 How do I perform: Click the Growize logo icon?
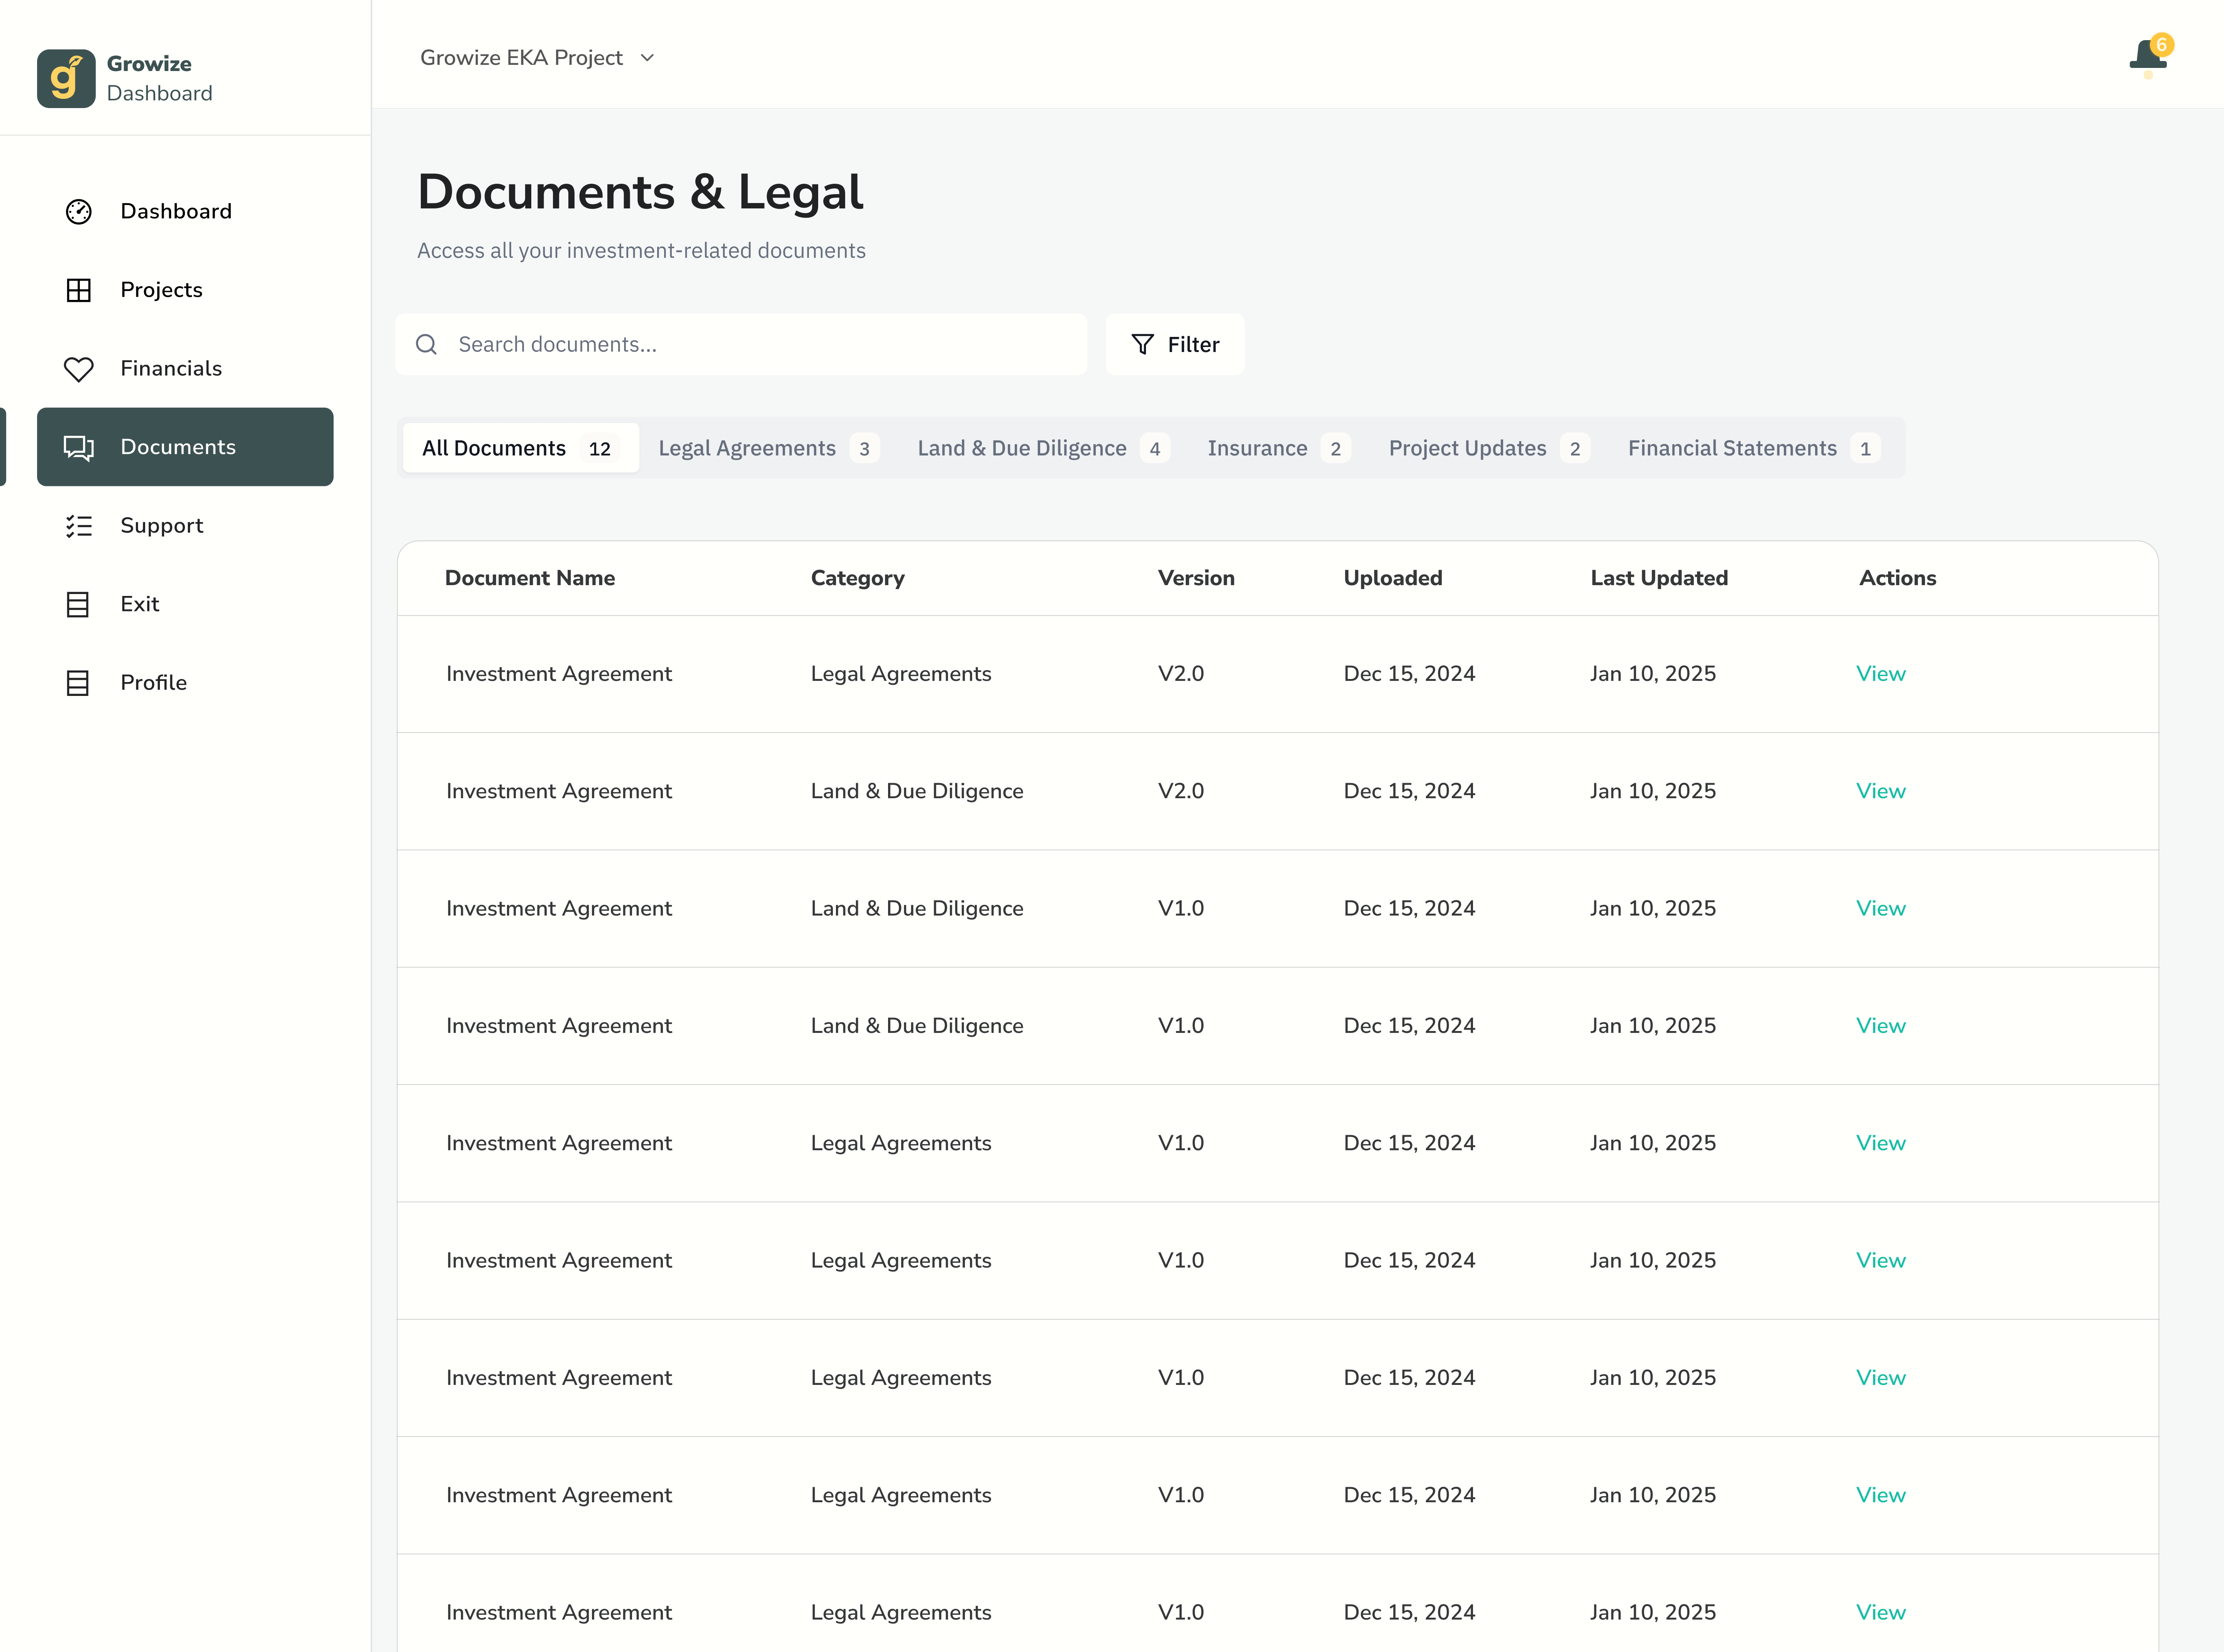[x=66, y=78]
